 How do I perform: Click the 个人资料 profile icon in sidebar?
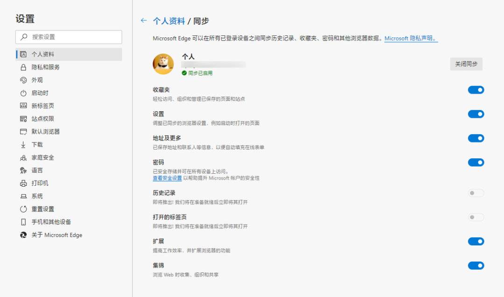[23, 54]
